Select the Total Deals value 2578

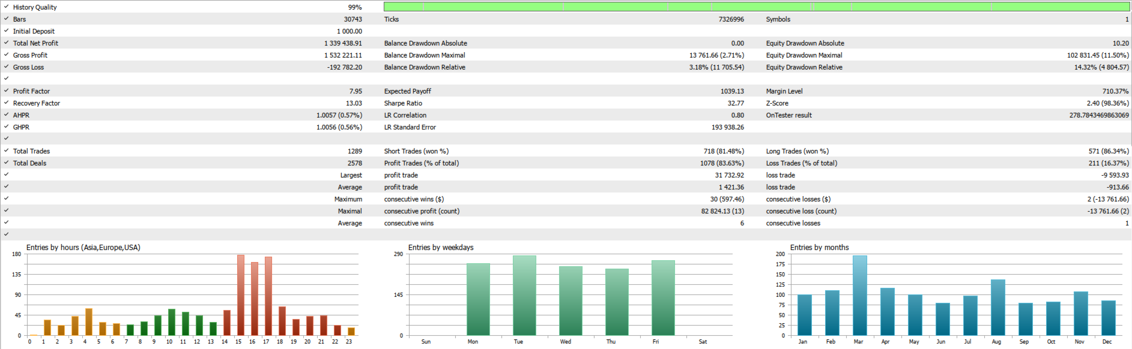pos(355,163)
